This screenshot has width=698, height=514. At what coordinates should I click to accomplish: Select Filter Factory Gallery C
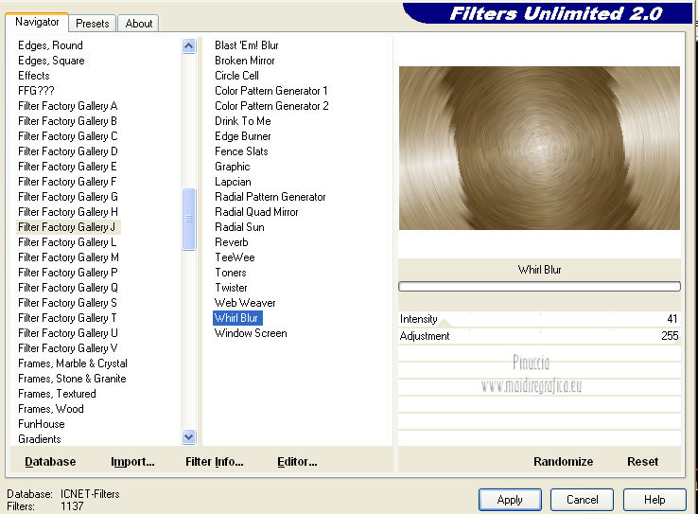tap(68, 136)
